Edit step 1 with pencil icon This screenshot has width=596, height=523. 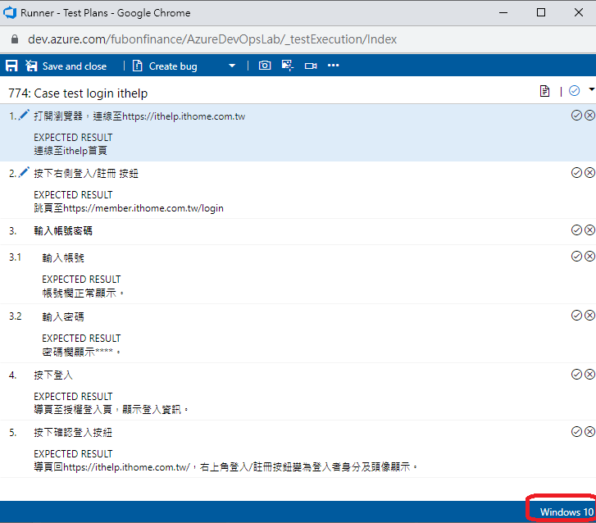pyautogui.click(x=24, y=115)
